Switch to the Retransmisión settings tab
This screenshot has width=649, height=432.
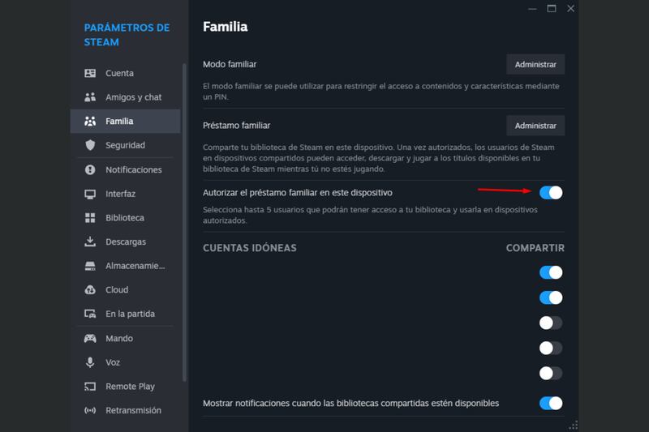tap(133, 411)
